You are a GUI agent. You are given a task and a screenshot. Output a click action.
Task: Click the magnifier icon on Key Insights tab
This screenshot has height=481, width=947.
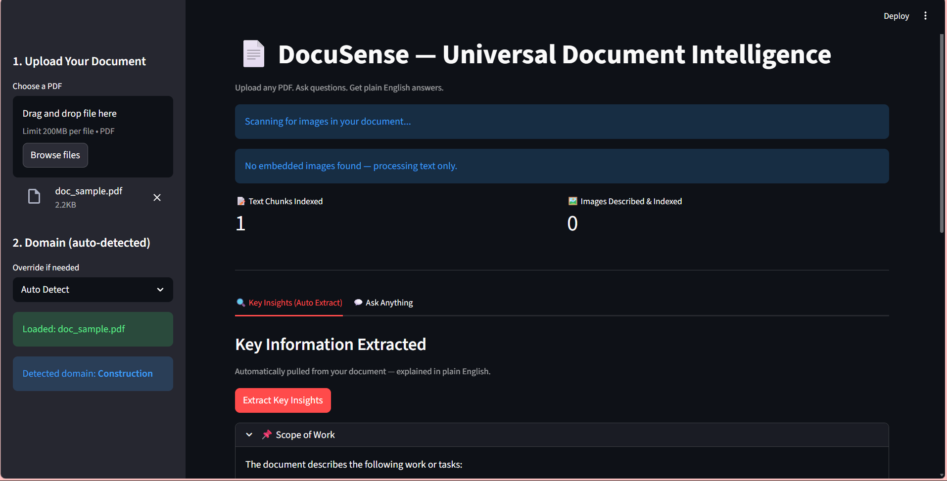pos(240,302)
